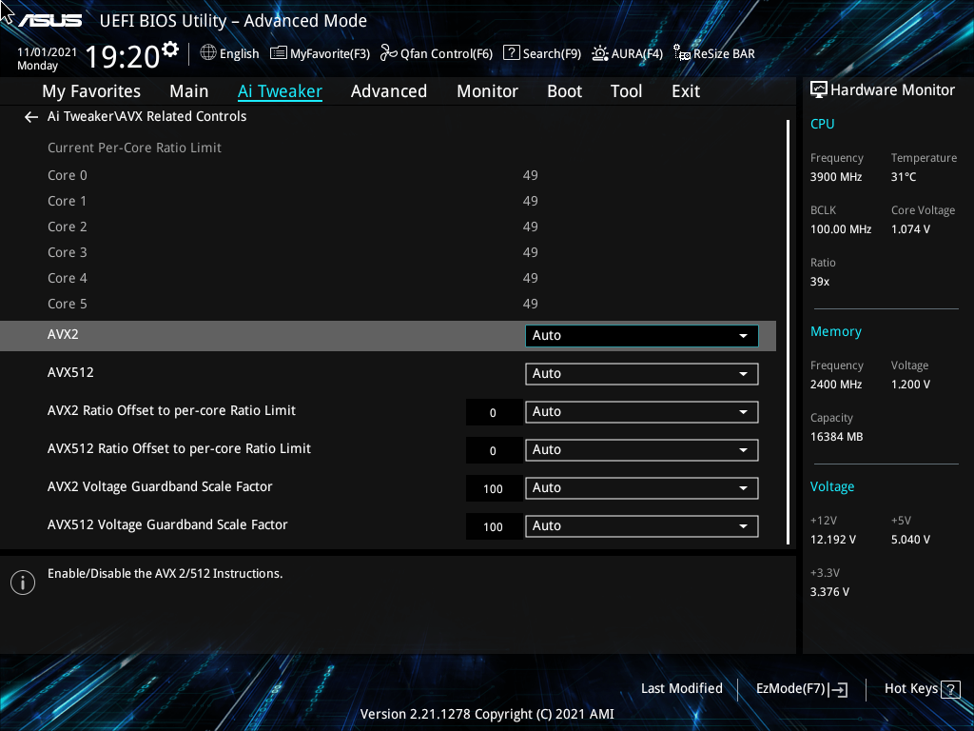Click the Hardware Monitor display icon
Screen dimensions: 974x731
coord(819,90)
